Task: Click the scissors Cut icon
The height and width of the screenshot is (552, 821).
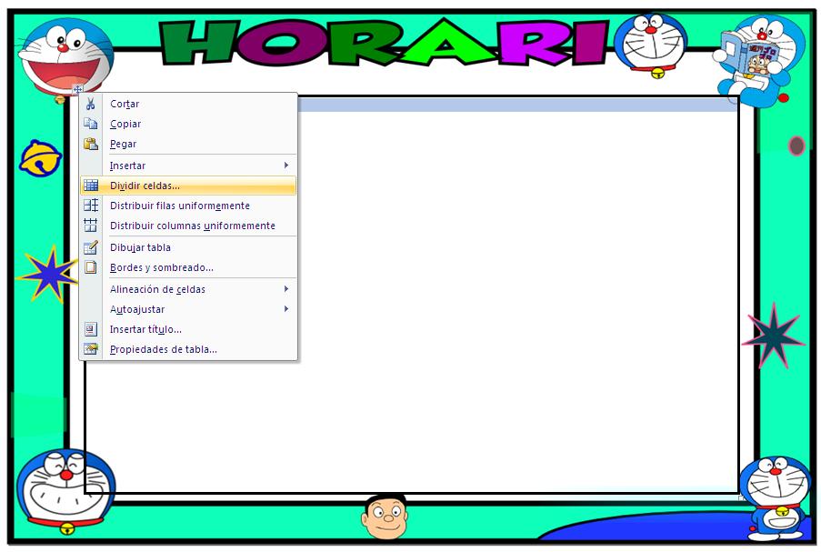Action: click(91, 104)
